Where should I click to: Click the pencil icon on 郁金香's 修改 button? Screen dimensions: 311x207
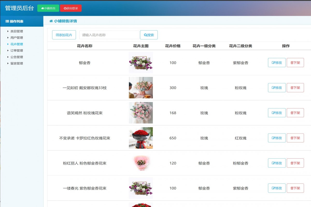click(273, 62)
